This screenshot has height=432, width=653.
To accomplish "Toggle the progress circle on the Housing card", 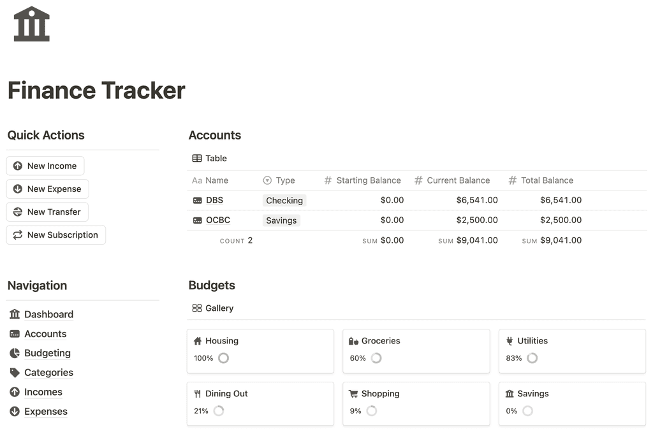I will 223,358.
